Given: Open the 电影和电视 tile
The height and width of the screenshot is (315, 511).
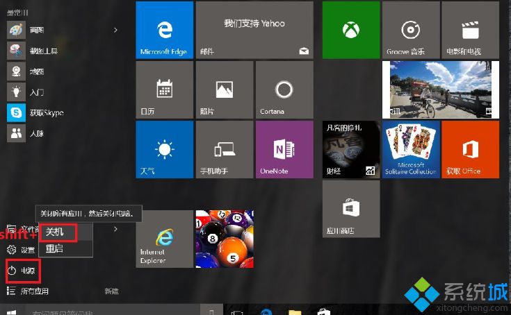Looking at the screenshot, I should coord(470,30).
